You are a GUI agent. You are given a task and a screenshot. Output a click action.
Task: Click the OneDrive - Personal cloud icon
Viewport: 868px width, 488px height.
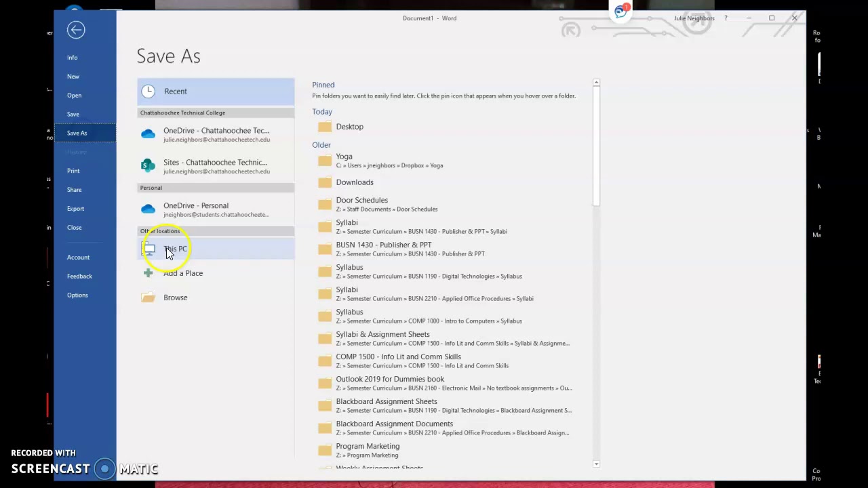coord(148,209)
